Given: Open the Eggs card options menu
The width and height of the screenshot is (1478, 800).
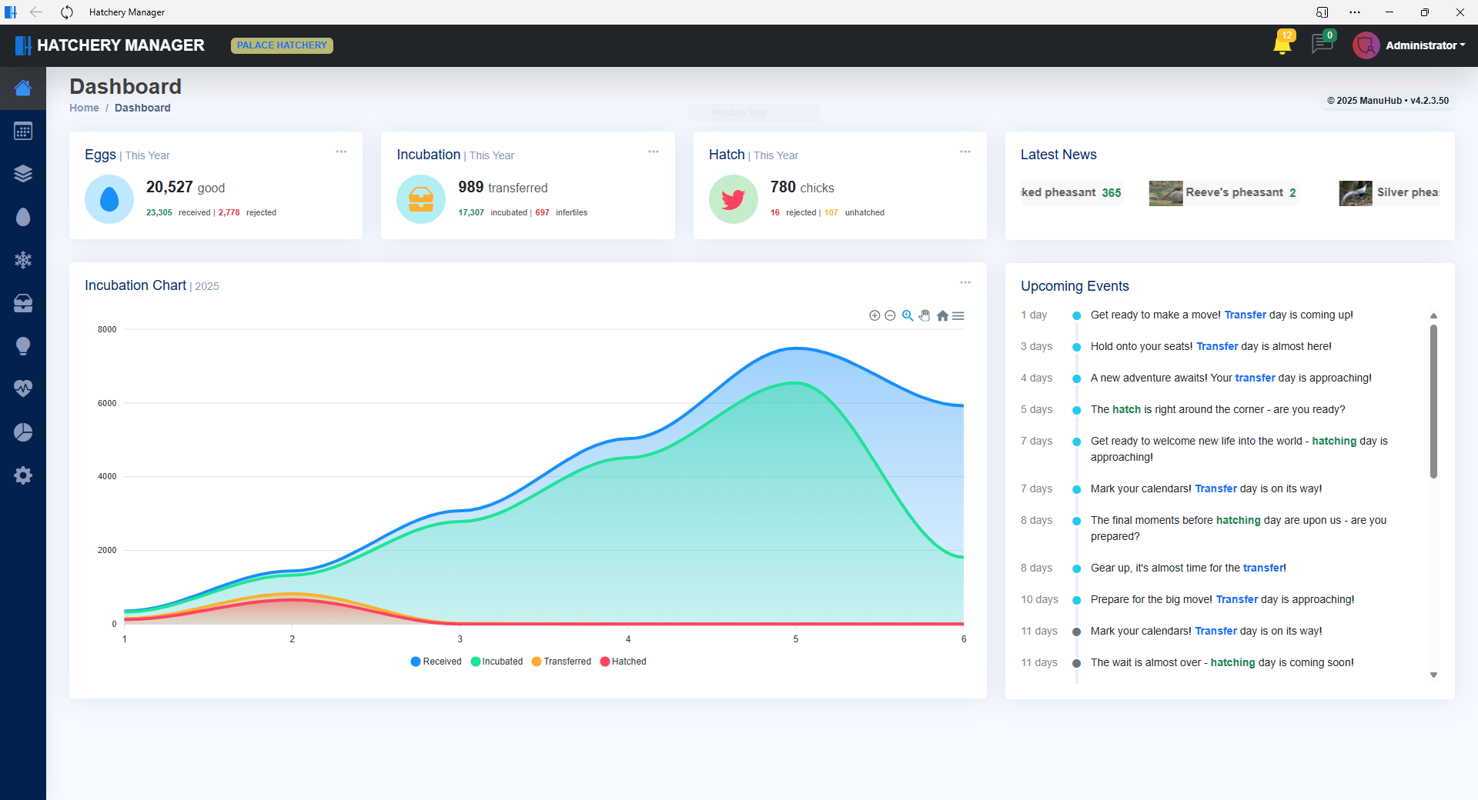Looking at the screenshot, I should 341,152.
